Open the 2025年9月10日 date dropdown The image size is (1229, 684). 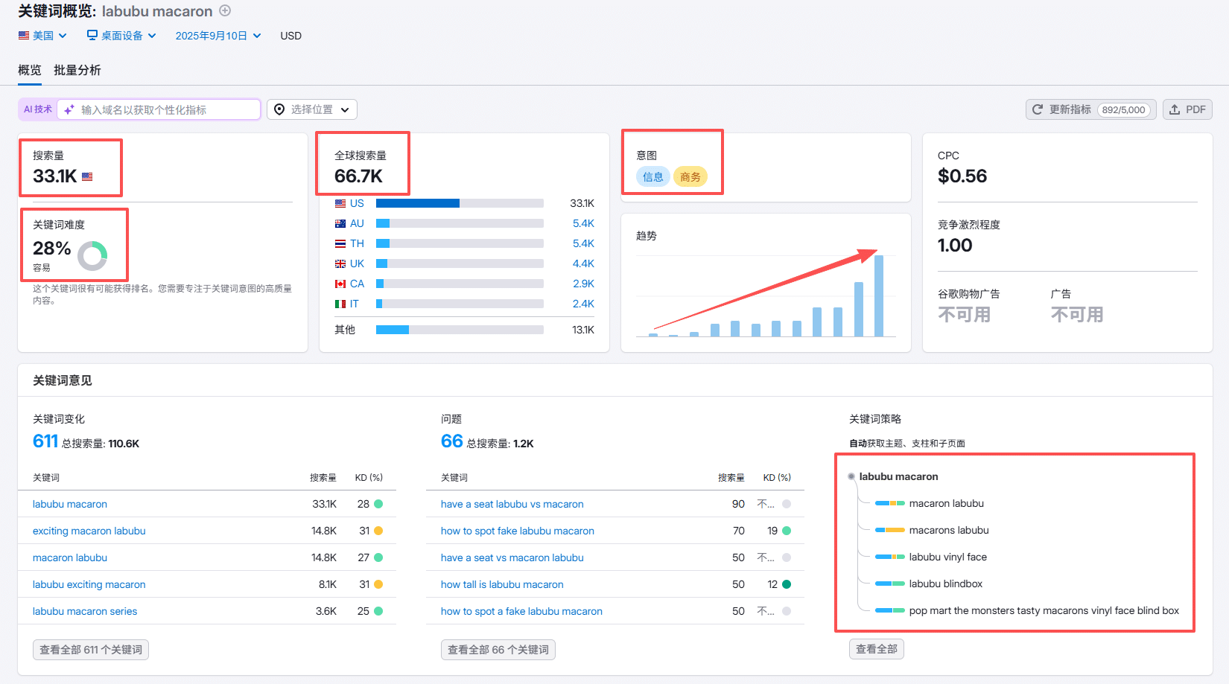tap(218, 36)
